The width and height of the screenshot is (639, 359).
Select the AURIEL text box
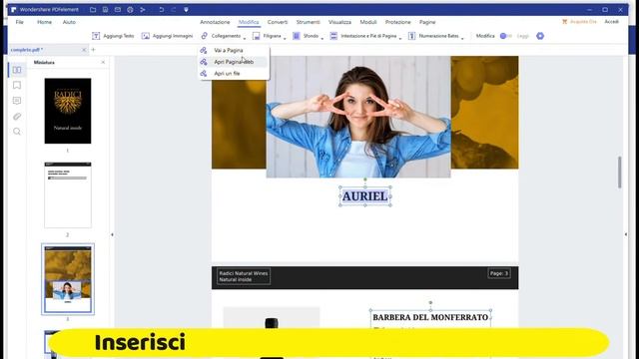[365, 196]
